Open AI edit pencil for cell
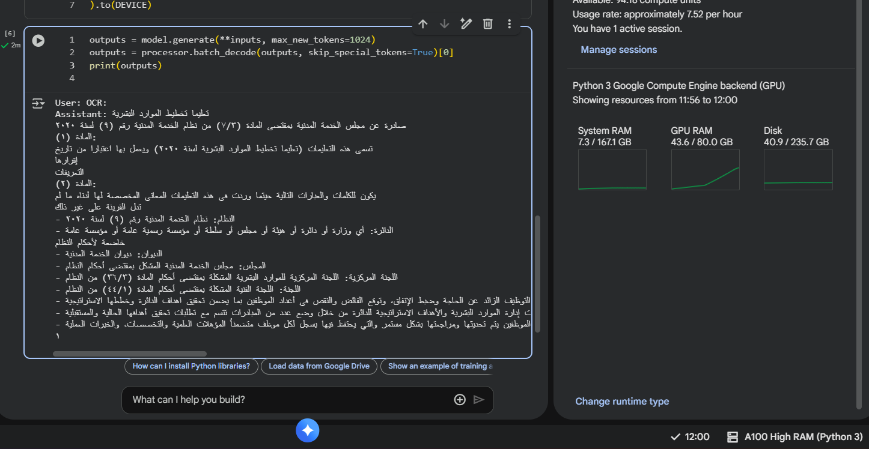869x449 pixels. tap(466, 24)
